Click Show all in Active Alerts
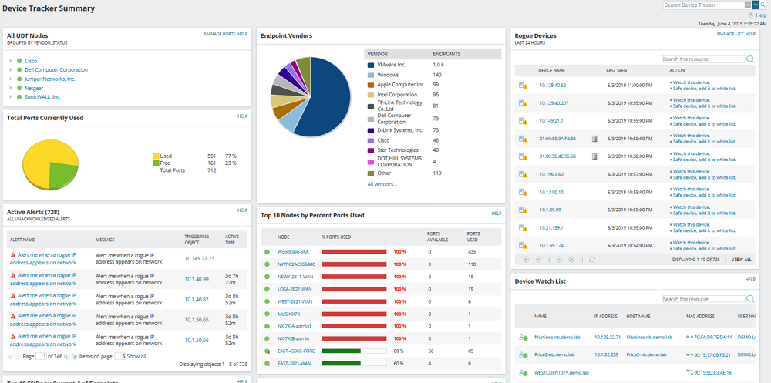 tap(136, 357)
